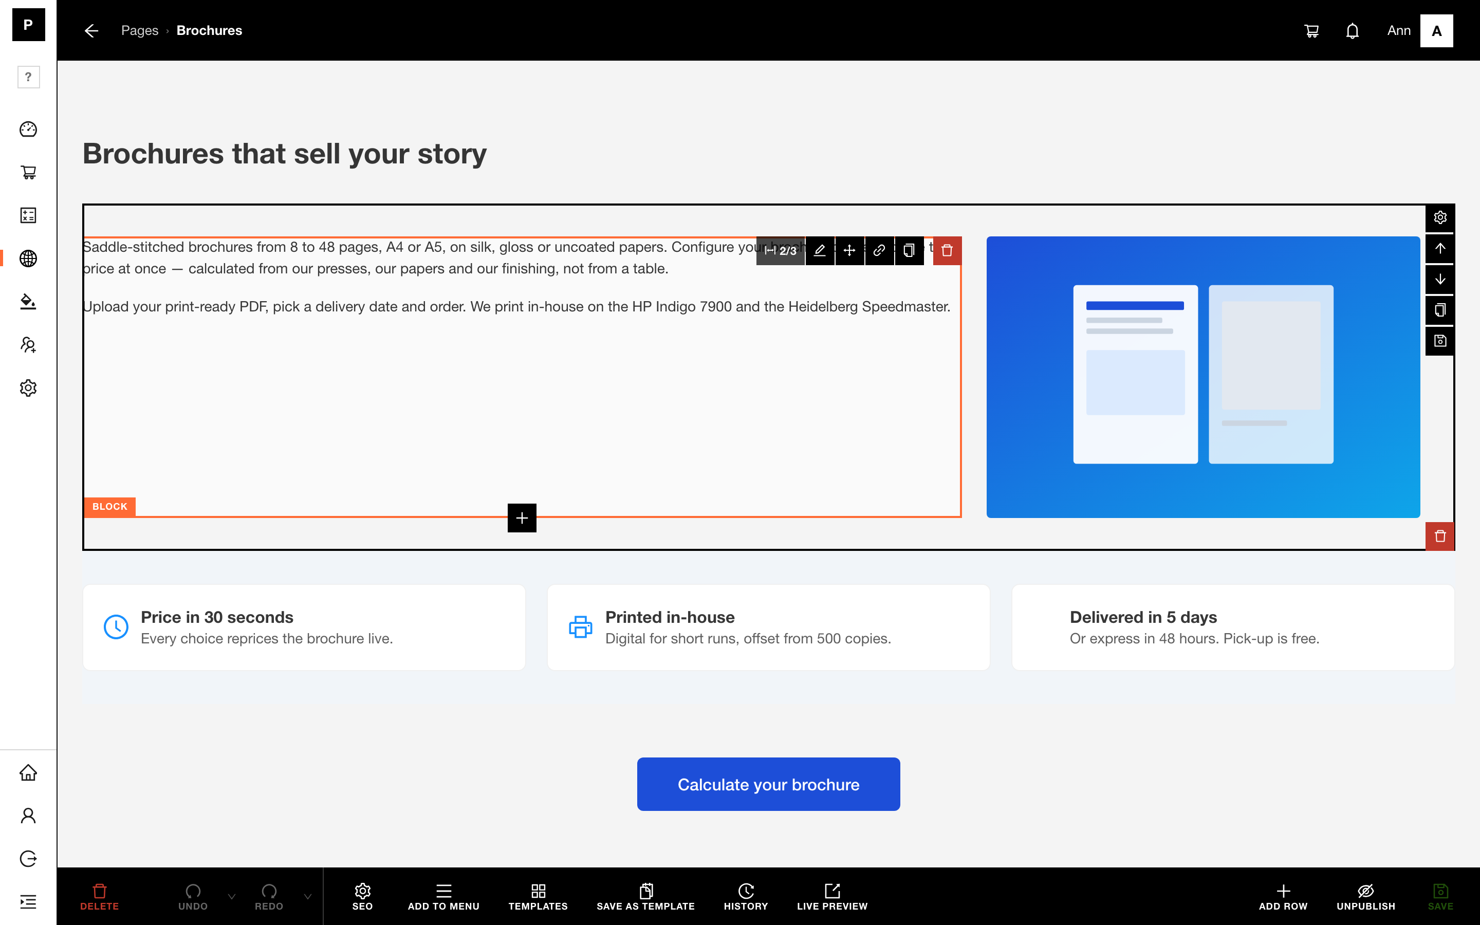Edit the text block with pencil icon
The height and width of the screenshot is (925, 1480).
820,250
